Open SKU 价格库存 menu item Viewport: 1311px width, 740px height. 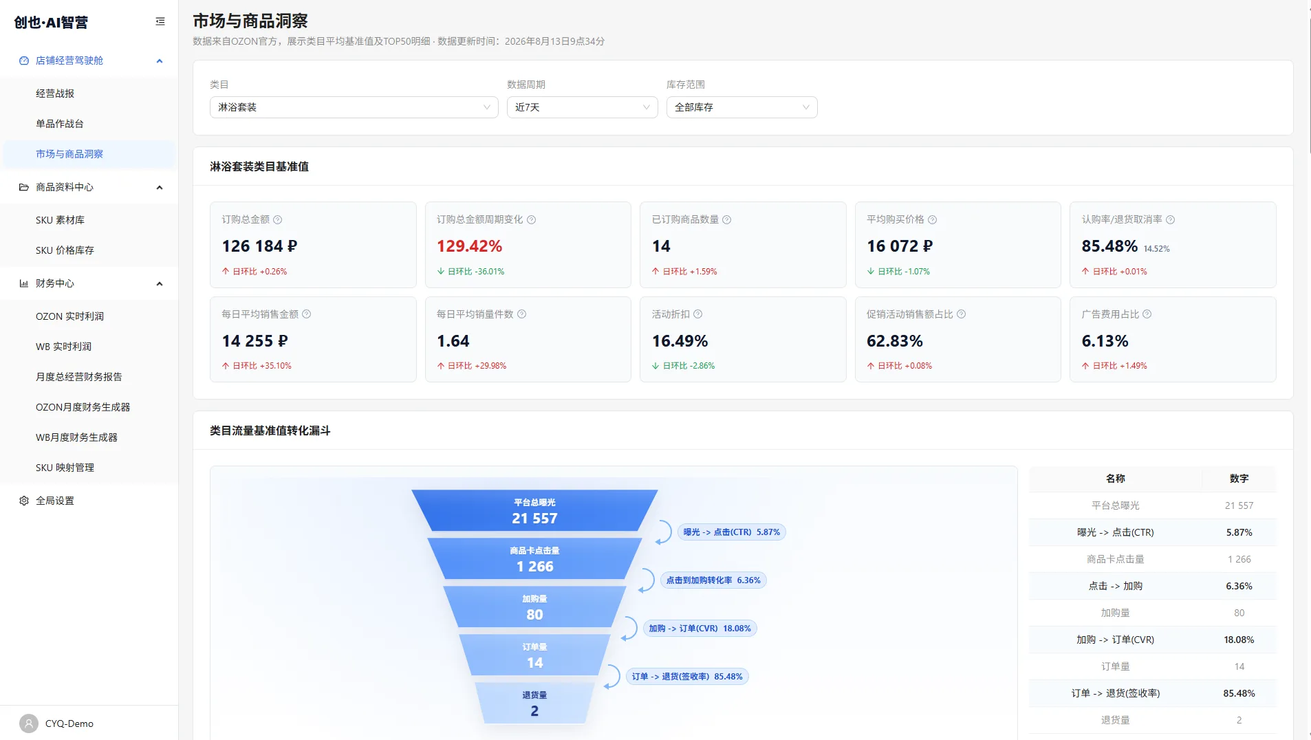click(x=89, y=250)
